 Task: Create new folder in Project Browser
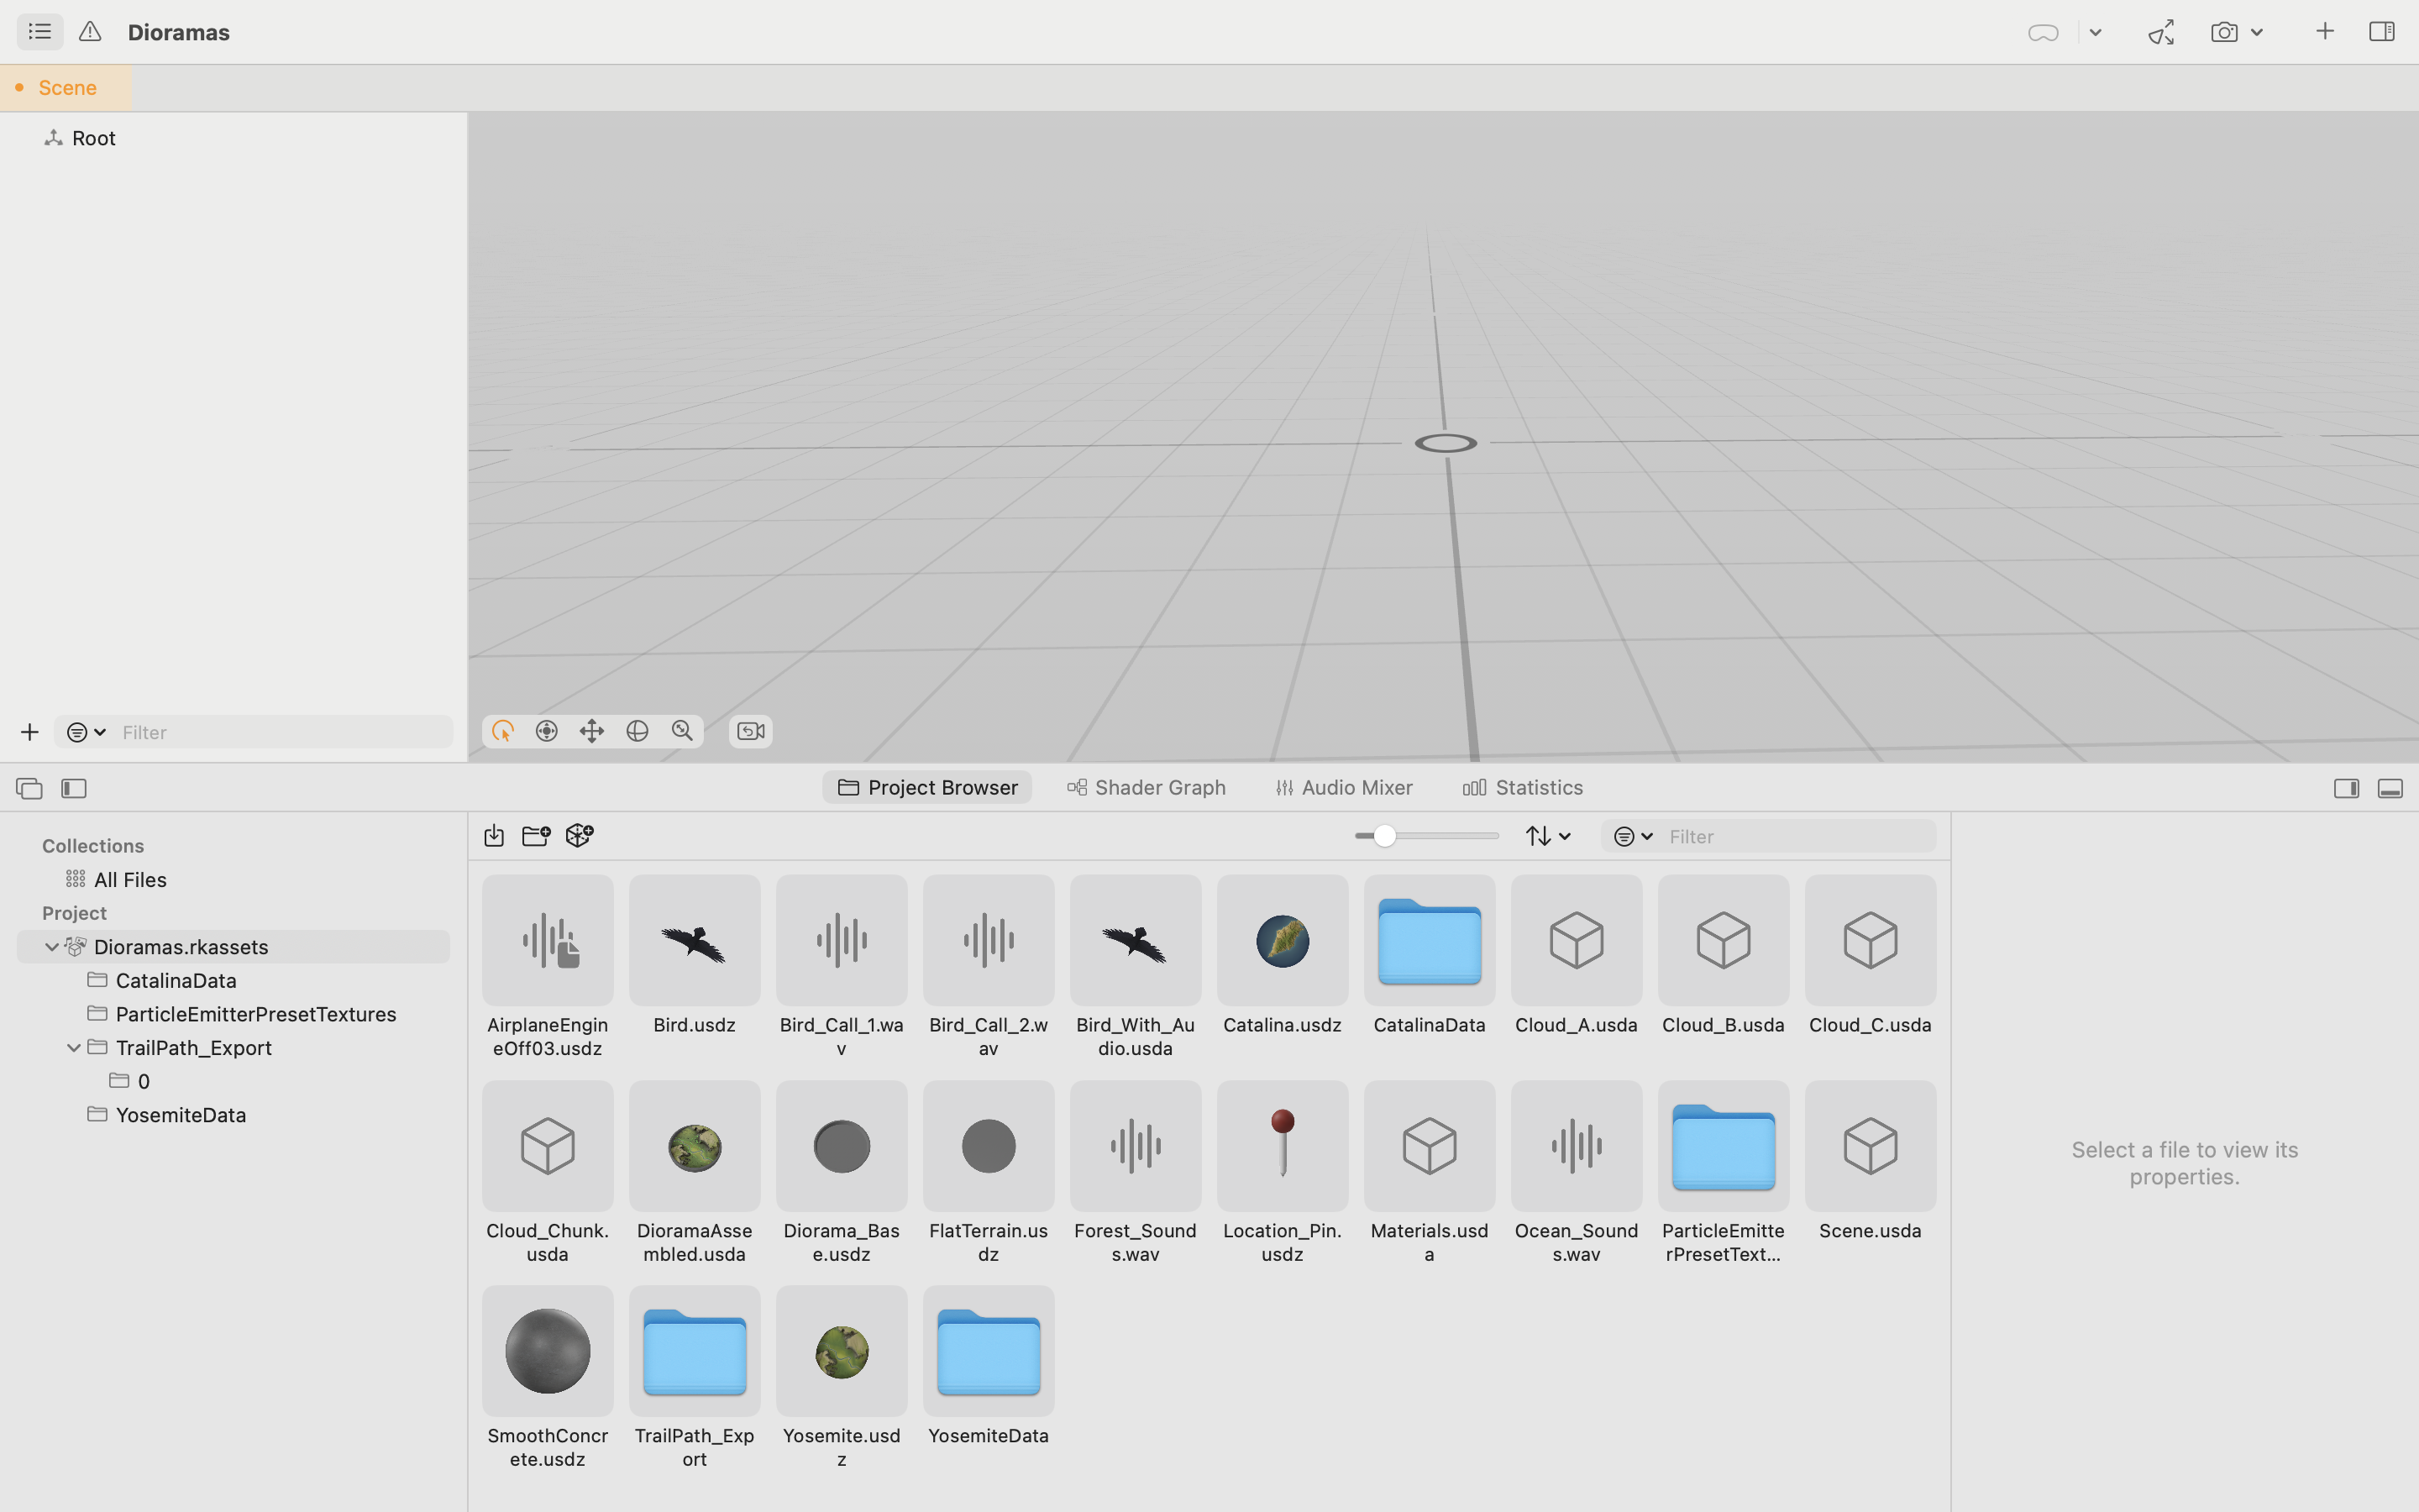click(536, 836)
